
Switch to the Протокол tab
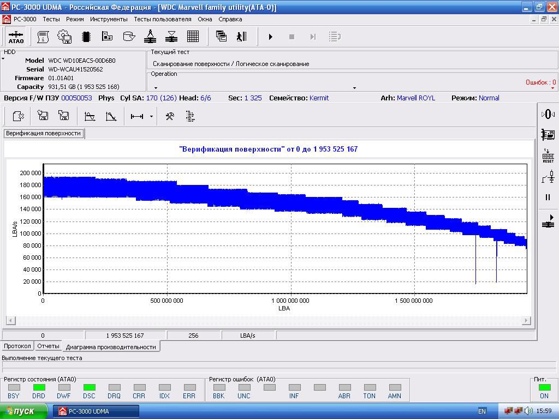[x=17, y=346]
